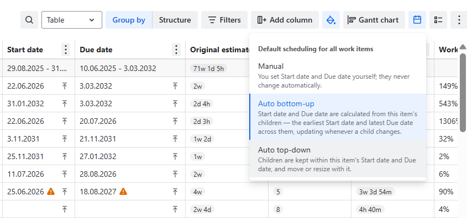Image resolution: width=467 pixels, height=218 pixels.
Task: Click due date arrow in 28.08.2026 row
Action: pyautogui.click(x=175, y=174)
